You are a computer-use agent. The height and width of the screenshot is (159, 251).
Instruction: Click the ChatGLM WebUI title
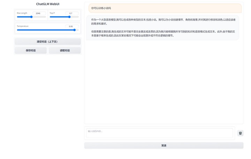(x=48, y=4)
